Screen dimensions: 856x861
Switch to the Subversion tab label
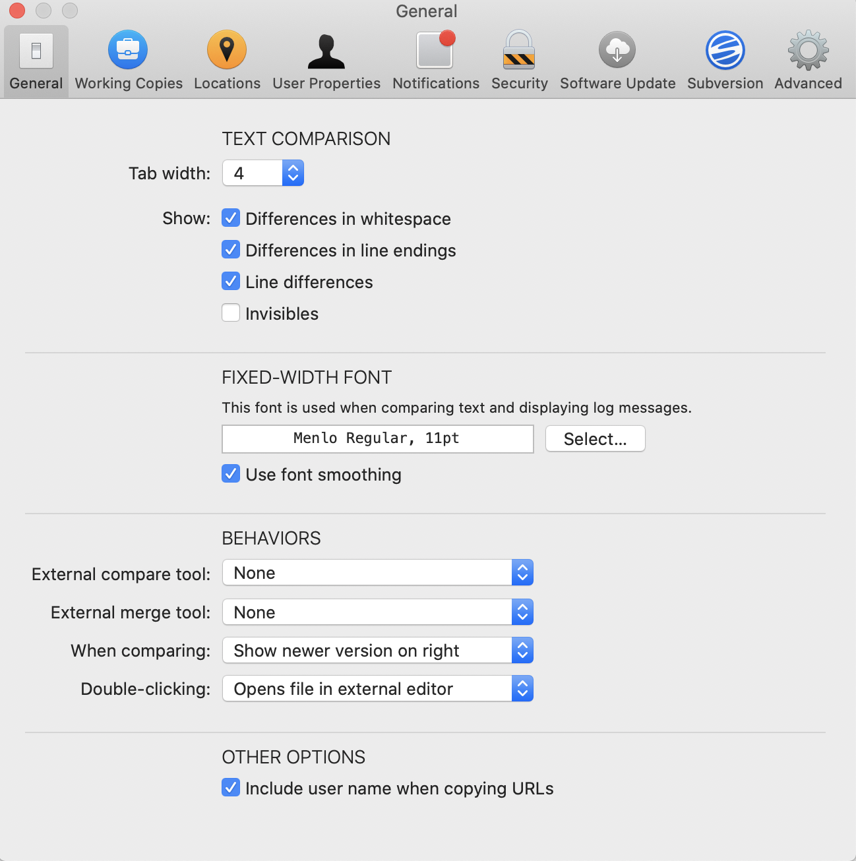click(725, 84)
